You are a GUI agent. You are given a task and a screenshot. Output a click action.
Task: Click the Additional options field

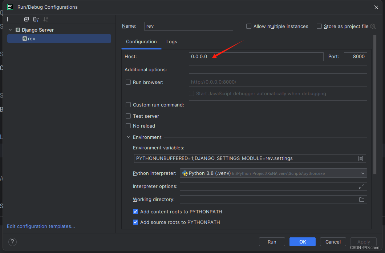278,69
